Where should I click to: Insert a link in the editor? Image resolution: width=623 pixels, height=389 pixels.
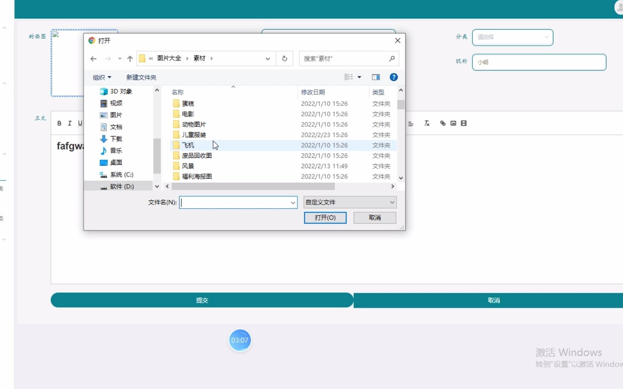point(443,123)
